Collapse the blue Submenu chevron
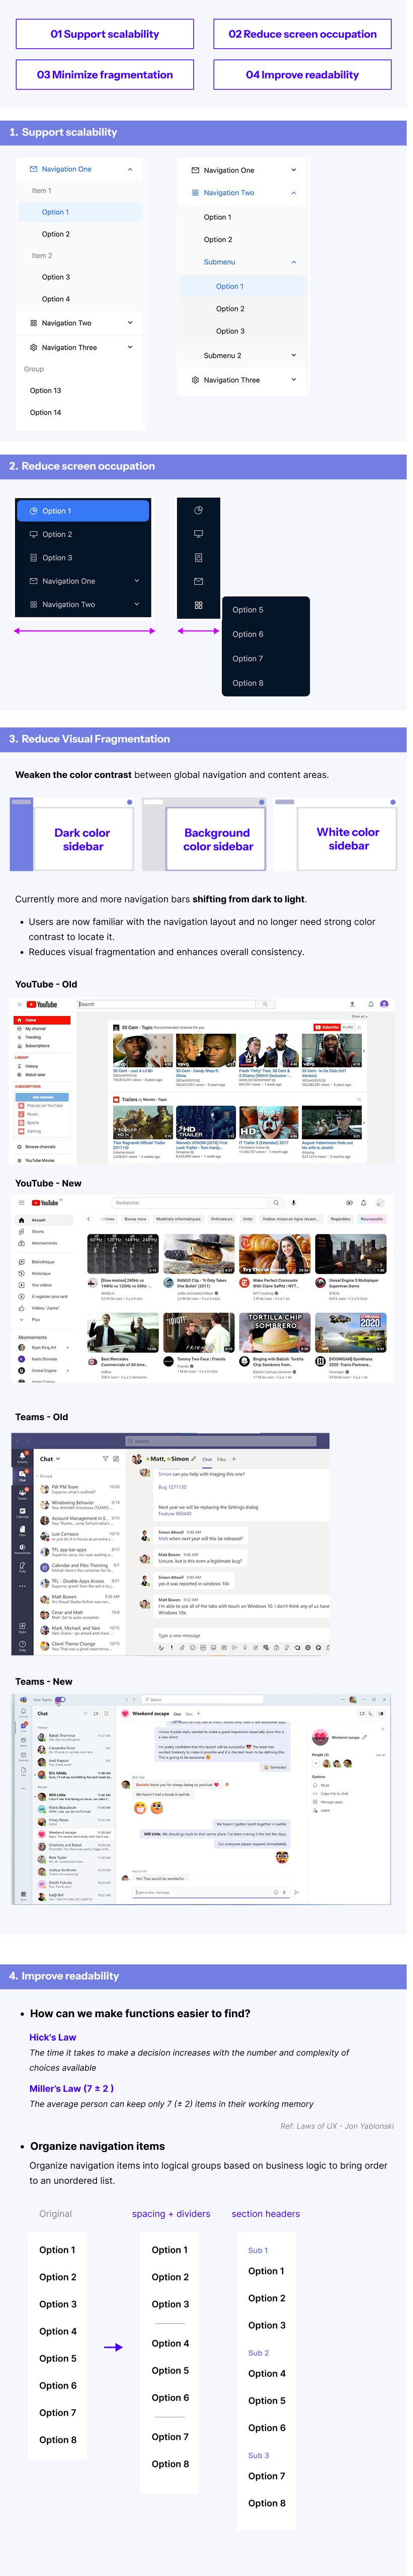 293,262
